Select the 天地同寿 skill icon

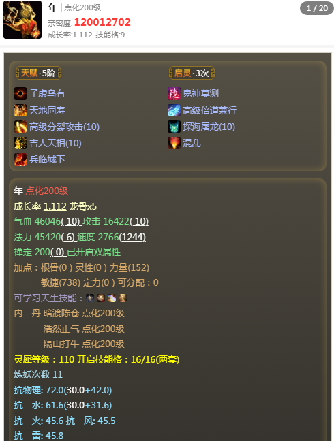[20, 110]
